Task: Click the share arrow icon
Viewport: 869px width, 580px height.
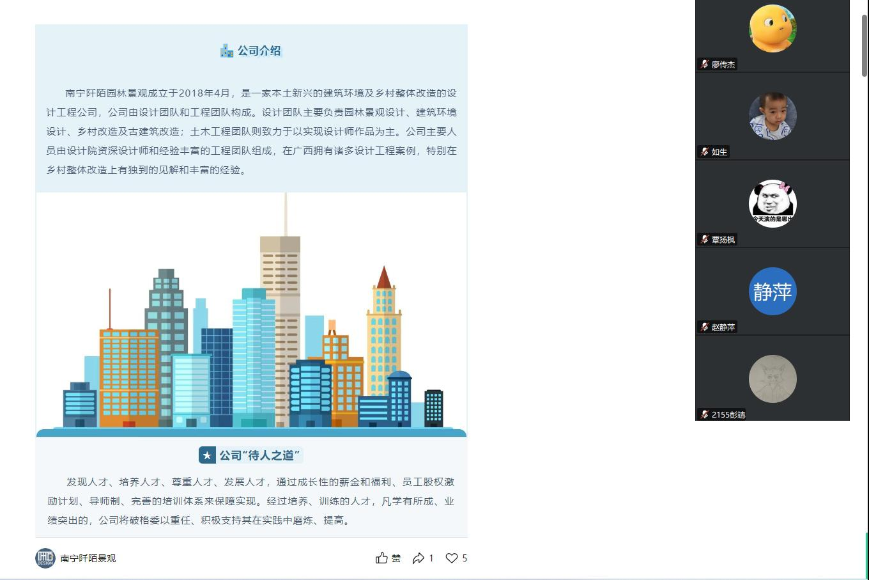Action: click(419, 558)
